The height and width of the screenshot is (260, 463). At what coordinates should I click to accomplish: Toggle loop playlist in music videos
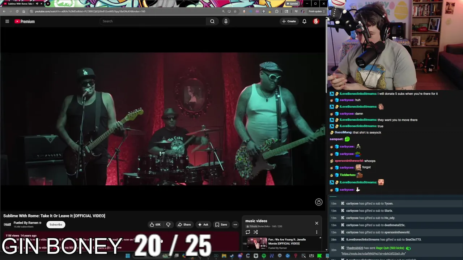point(248,232)
